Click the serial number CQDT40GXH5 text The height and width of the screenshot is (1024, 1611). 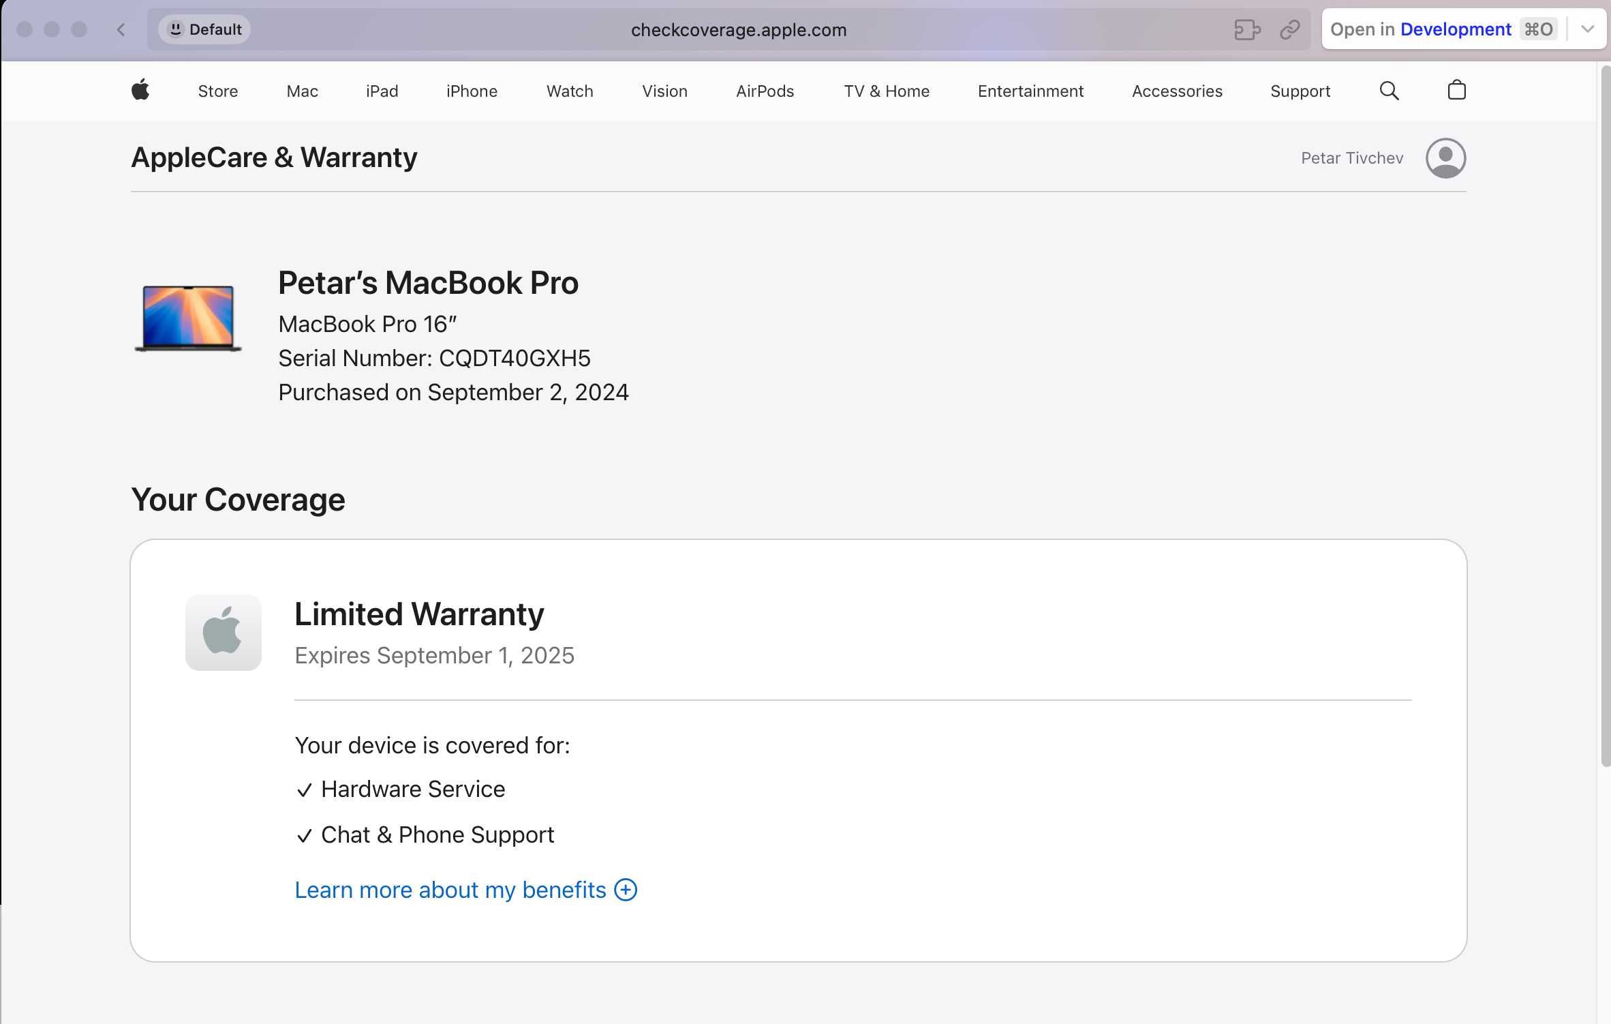coord(515,358)
